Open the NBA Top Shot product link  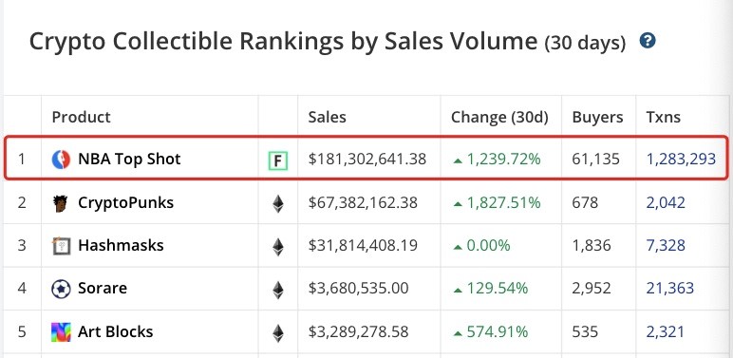point(129,159)
